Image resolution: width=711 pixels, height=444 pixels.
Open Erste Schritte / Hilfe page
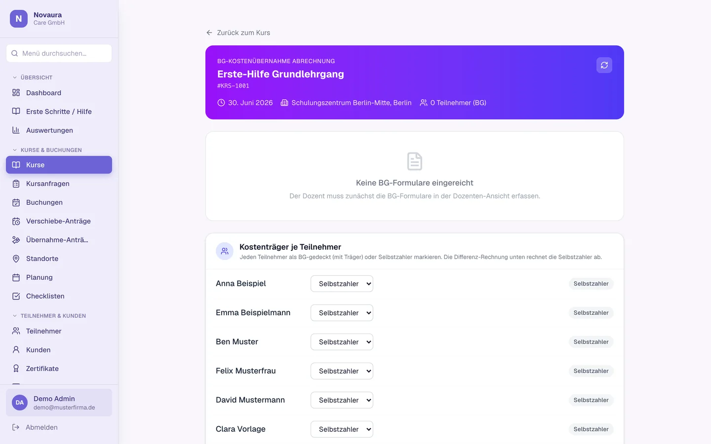point(59,111)
